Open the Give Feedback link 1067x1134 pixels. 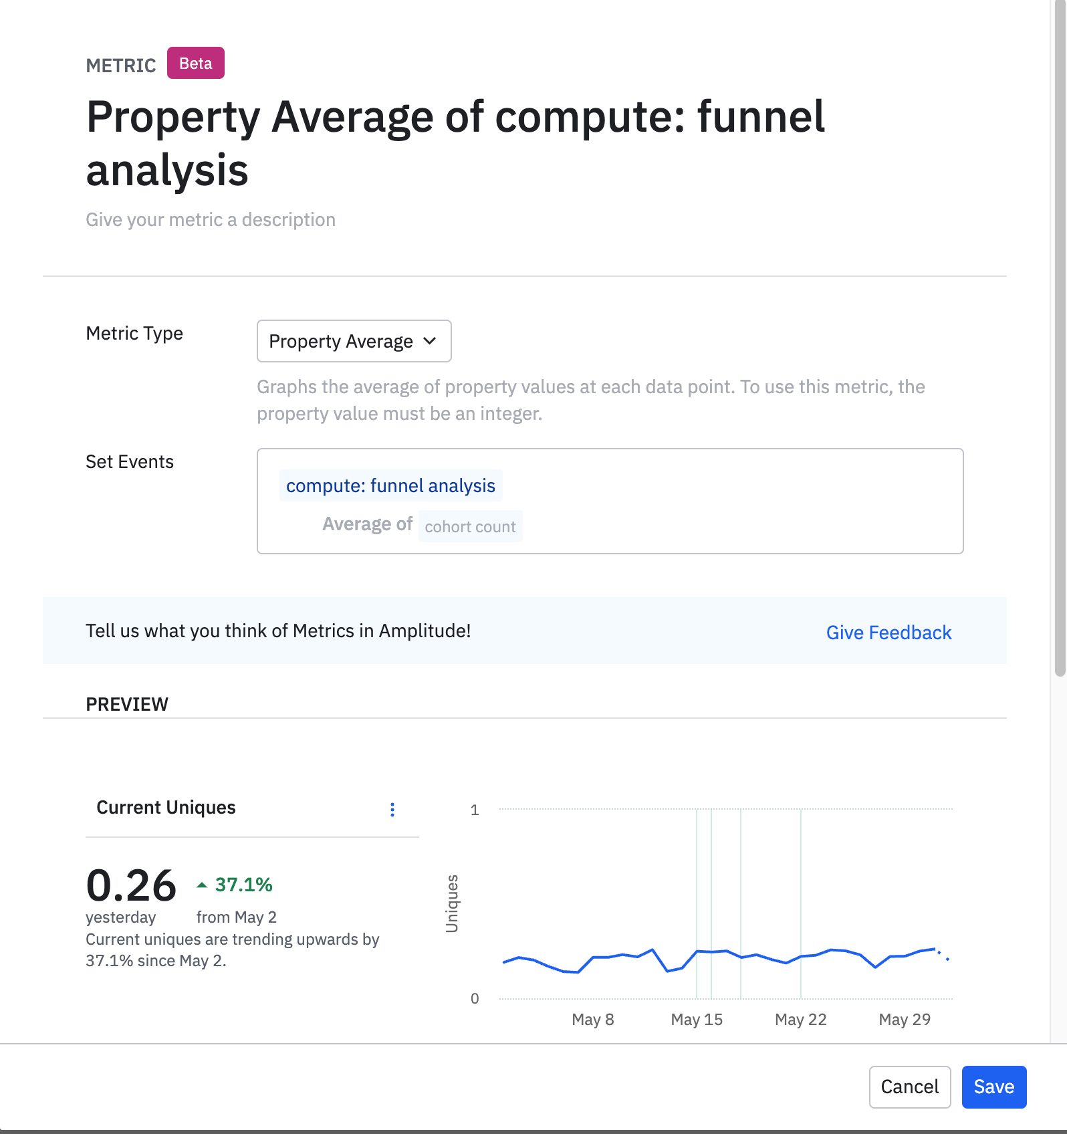[888, 633]
